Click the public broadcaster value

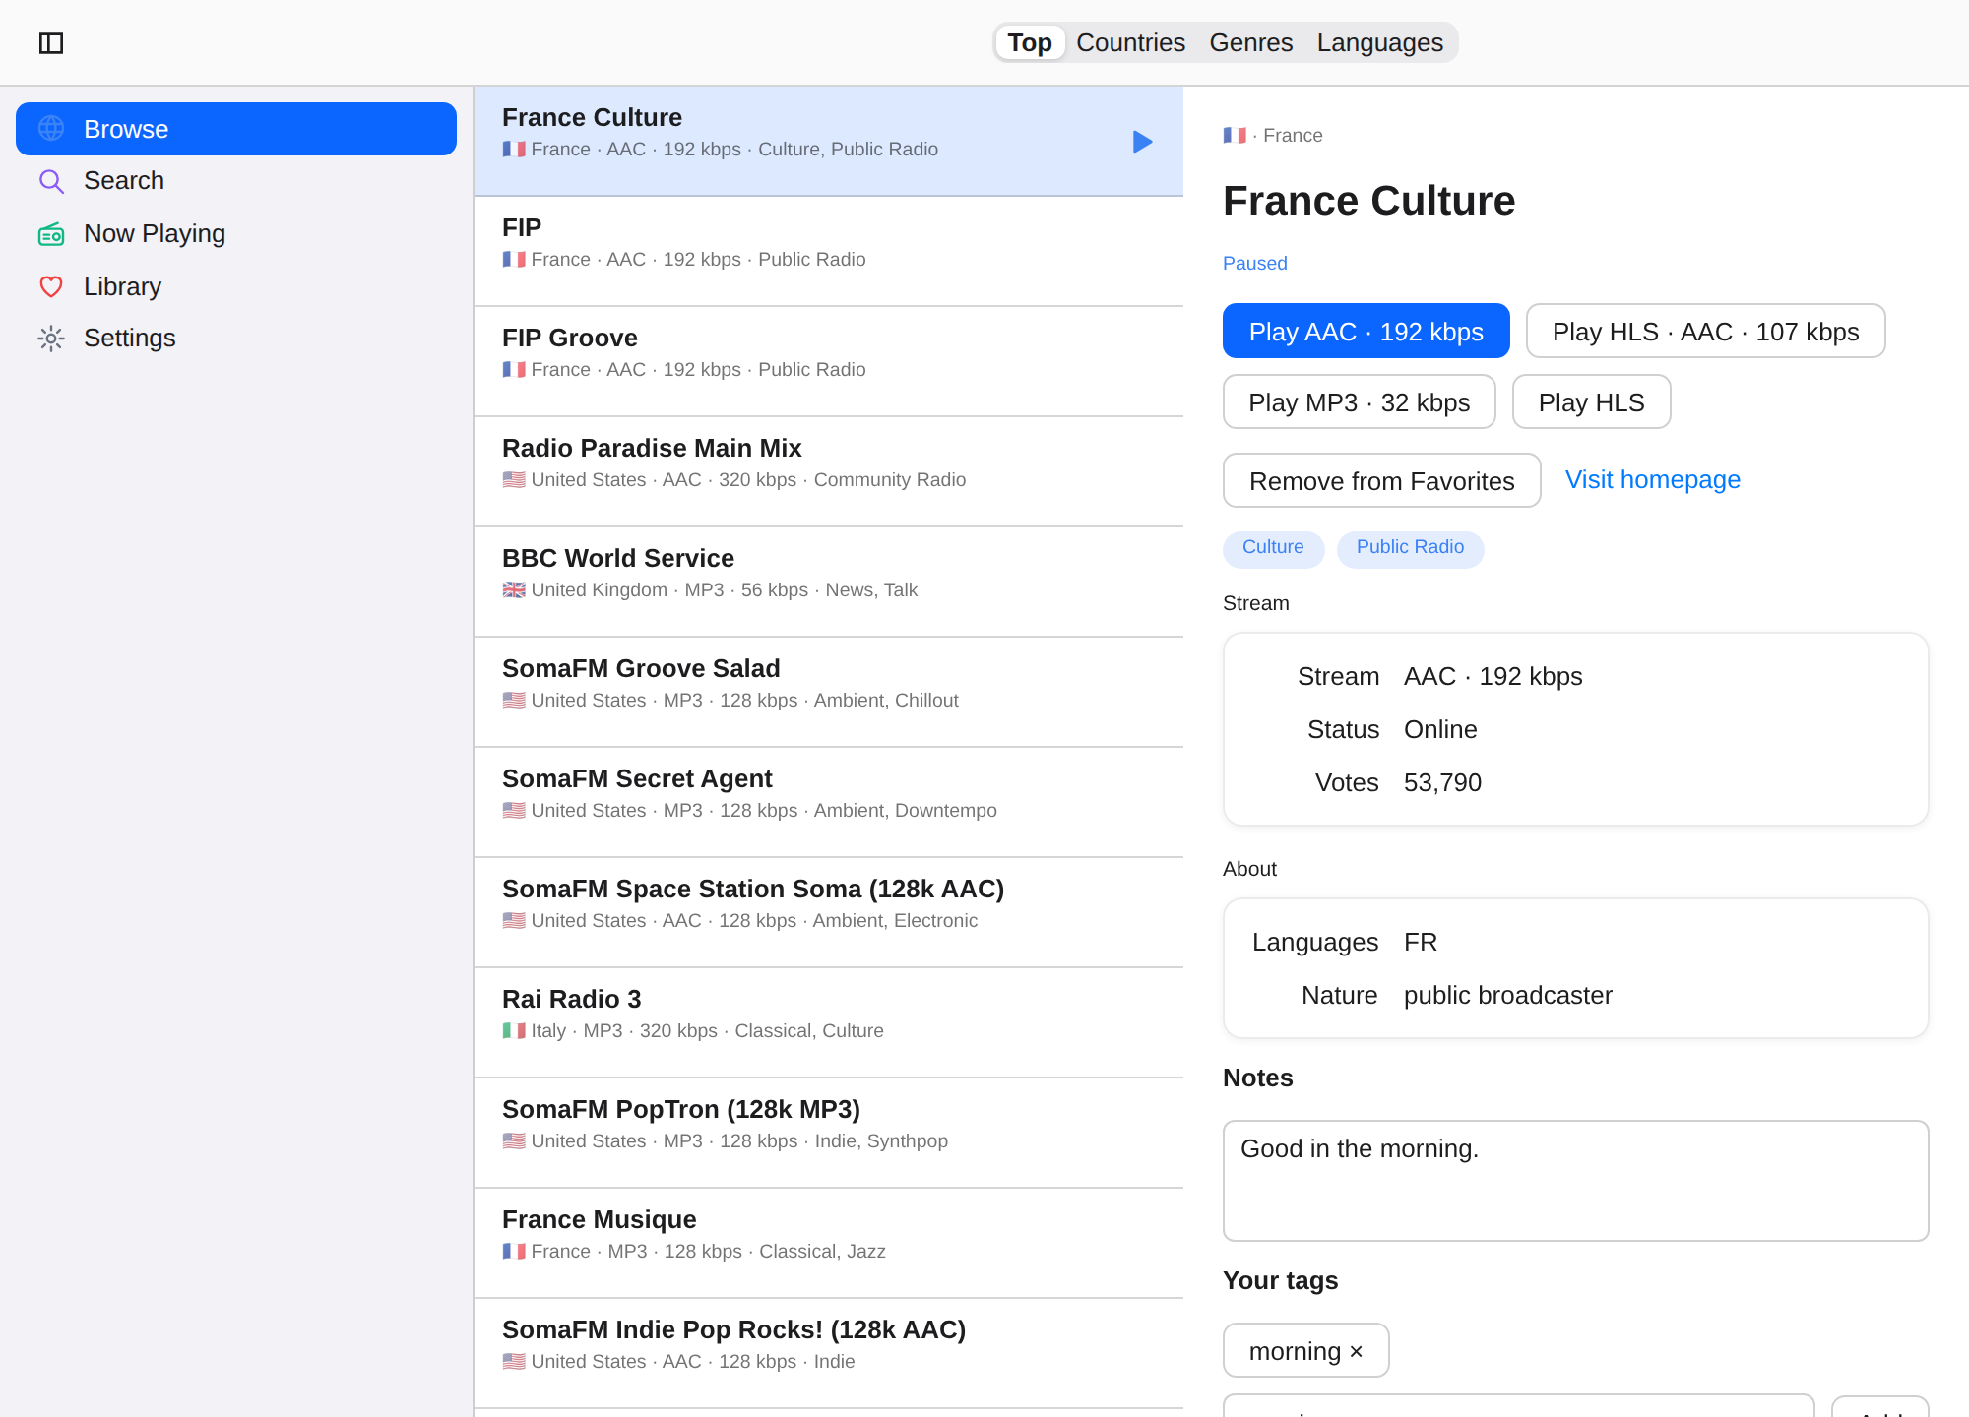pos(1507,995)
